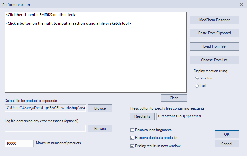This screenshot has height=156, width=247.
Task: Click the maximum number of products field
Action: [x=19, y=144]
